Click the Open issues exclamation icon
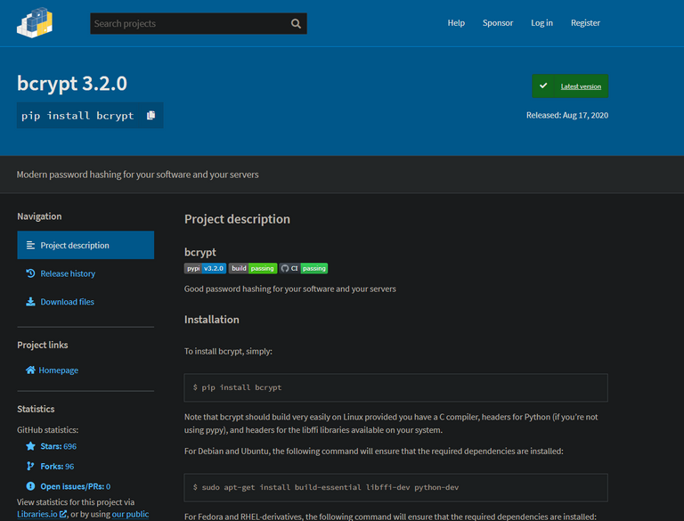 coord(30,486)
